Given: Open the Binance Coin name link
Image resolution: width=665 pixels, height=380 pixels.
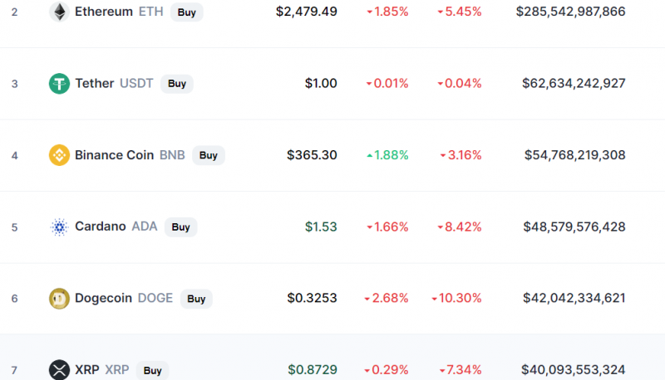Looking at the screenshot, I should click(114, 155).
